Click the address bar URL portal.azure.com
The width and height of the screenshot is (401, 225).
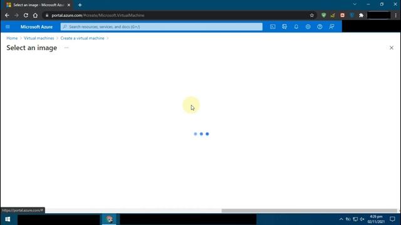click(98, 15)
